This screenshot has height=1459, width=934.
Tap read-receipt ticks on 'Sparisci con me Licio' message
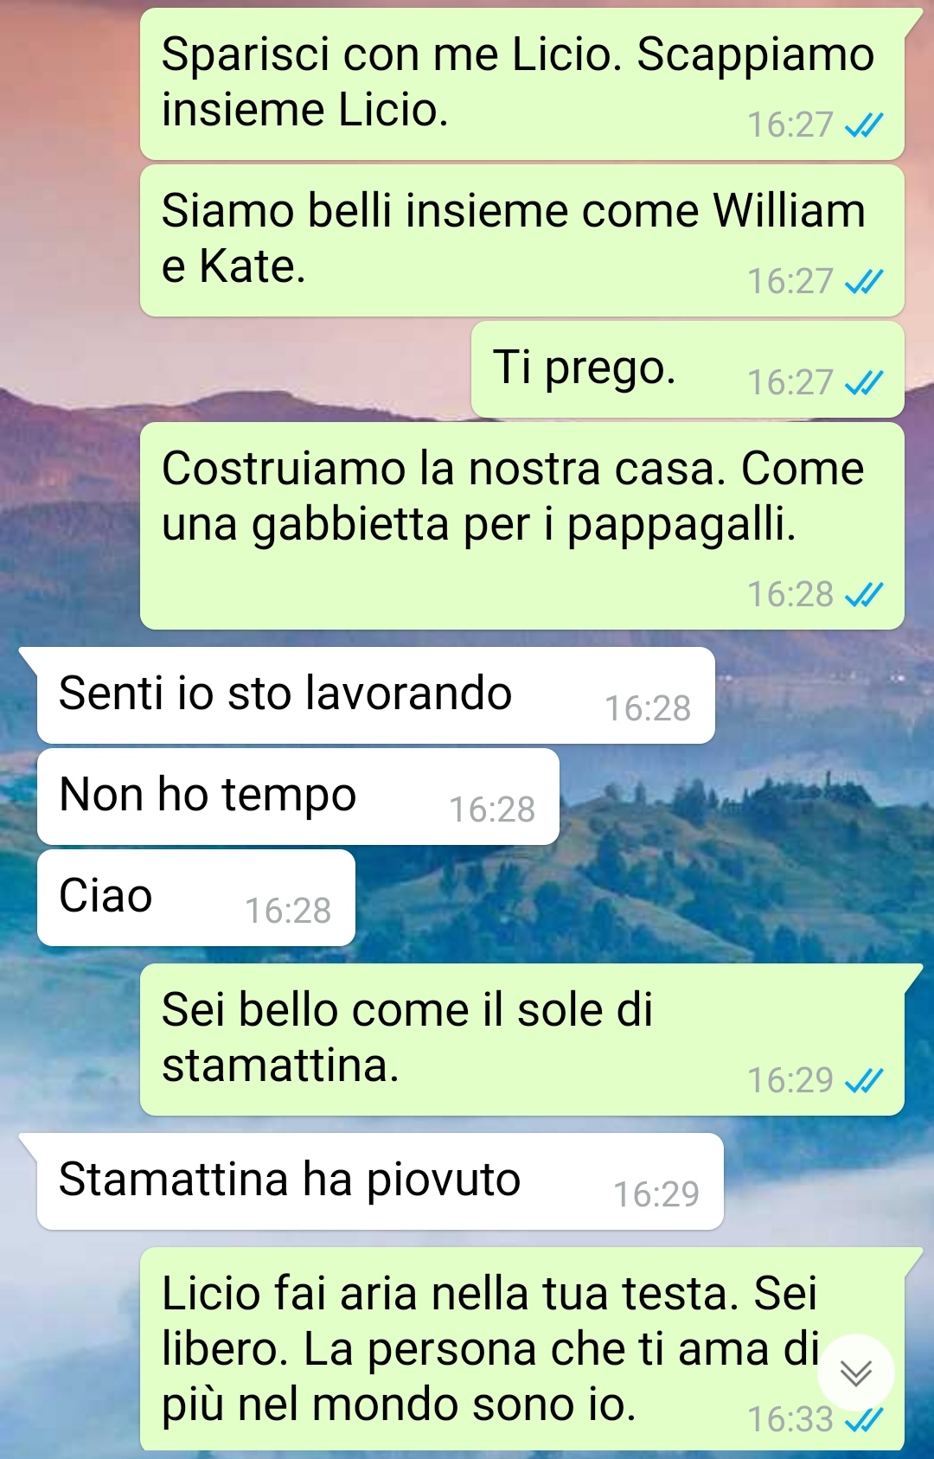coord(864,126)
